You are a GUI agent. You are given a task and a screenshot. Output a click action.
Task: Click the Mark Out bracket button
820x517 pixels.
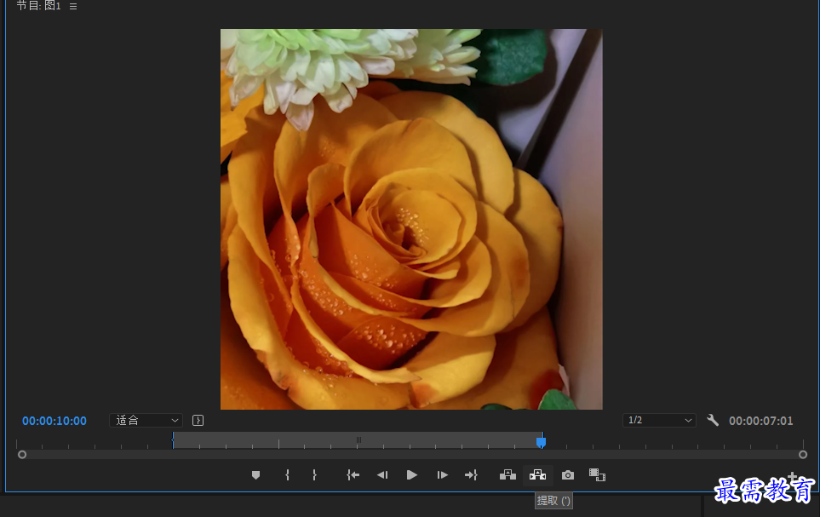tap(314, 475)
